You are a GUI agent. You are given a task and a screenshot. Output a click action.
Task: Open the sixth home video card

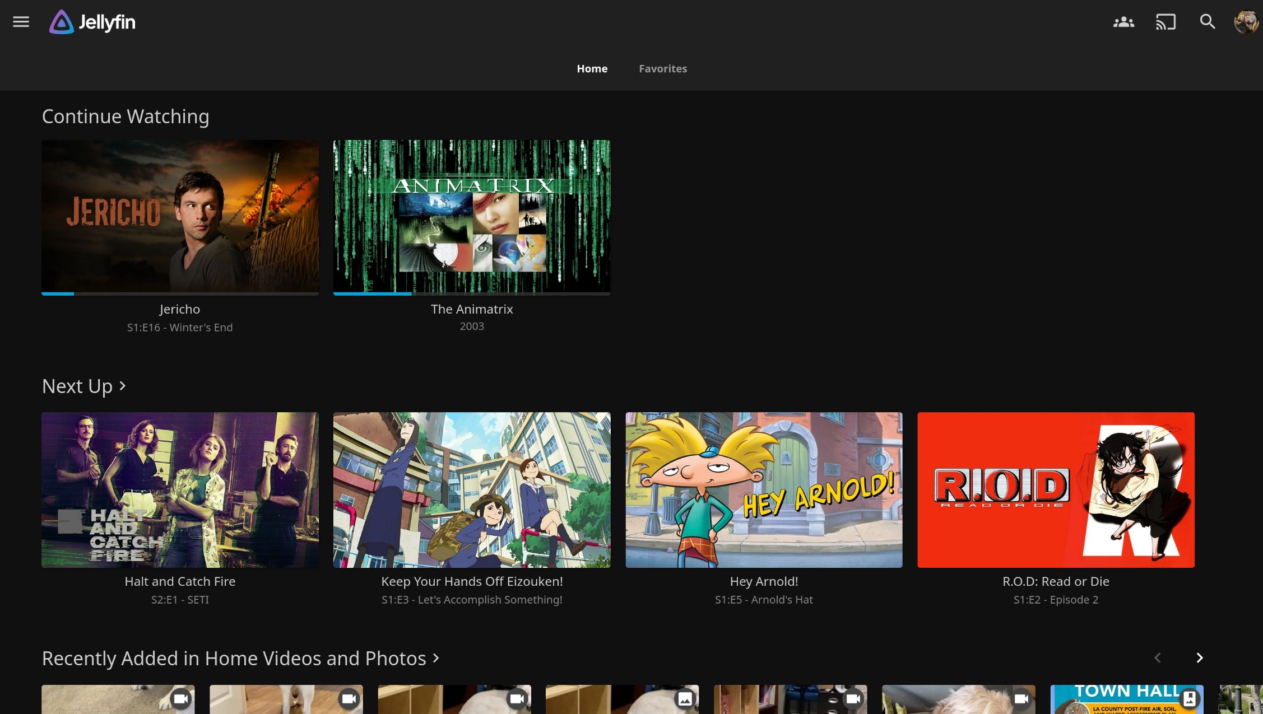pyautogui.click(x=959, y=699)
